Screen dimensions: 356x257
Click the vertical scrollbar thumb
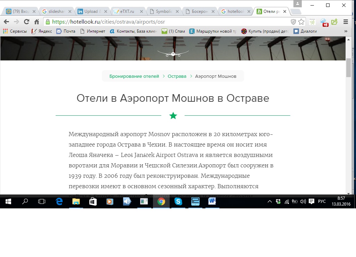(x=348, y=68)
